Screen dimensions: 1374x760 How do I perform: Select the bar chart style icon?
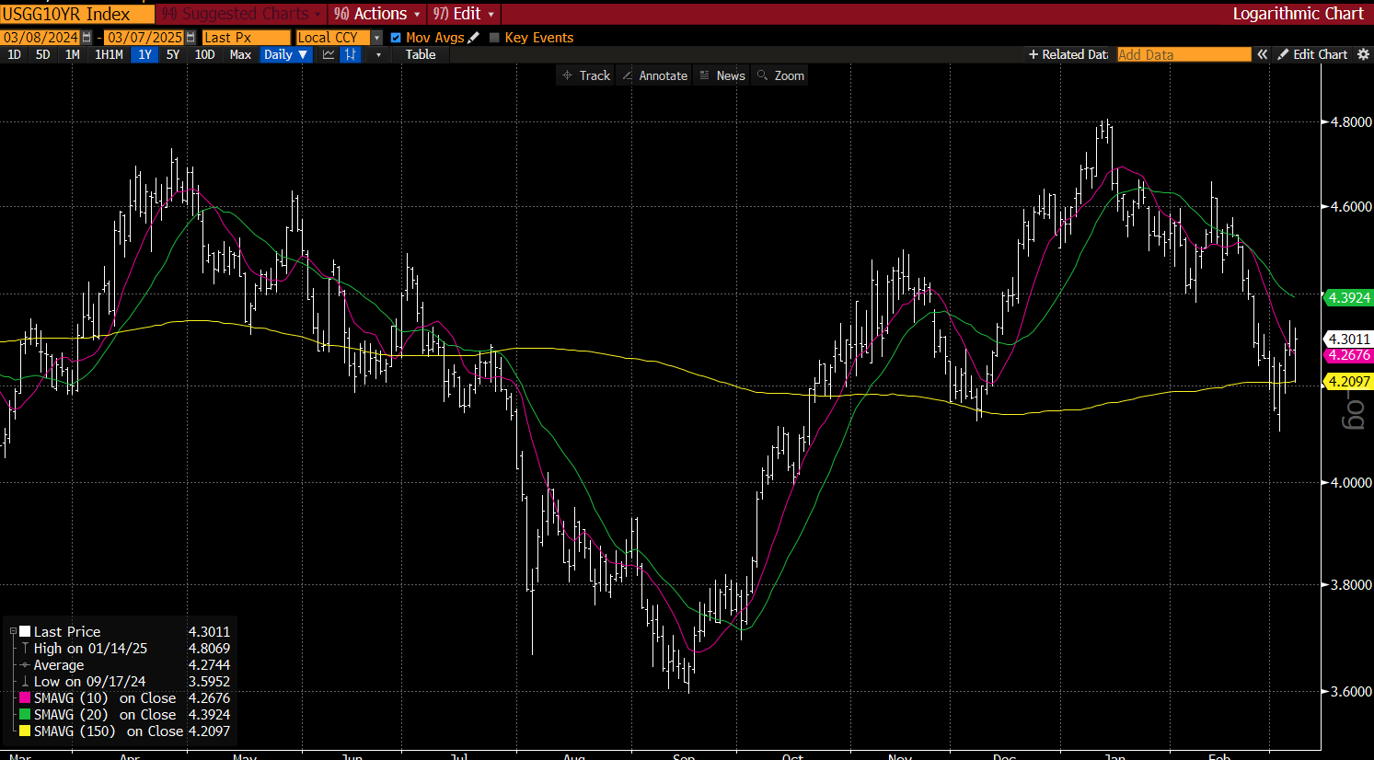tap(350, 55)
